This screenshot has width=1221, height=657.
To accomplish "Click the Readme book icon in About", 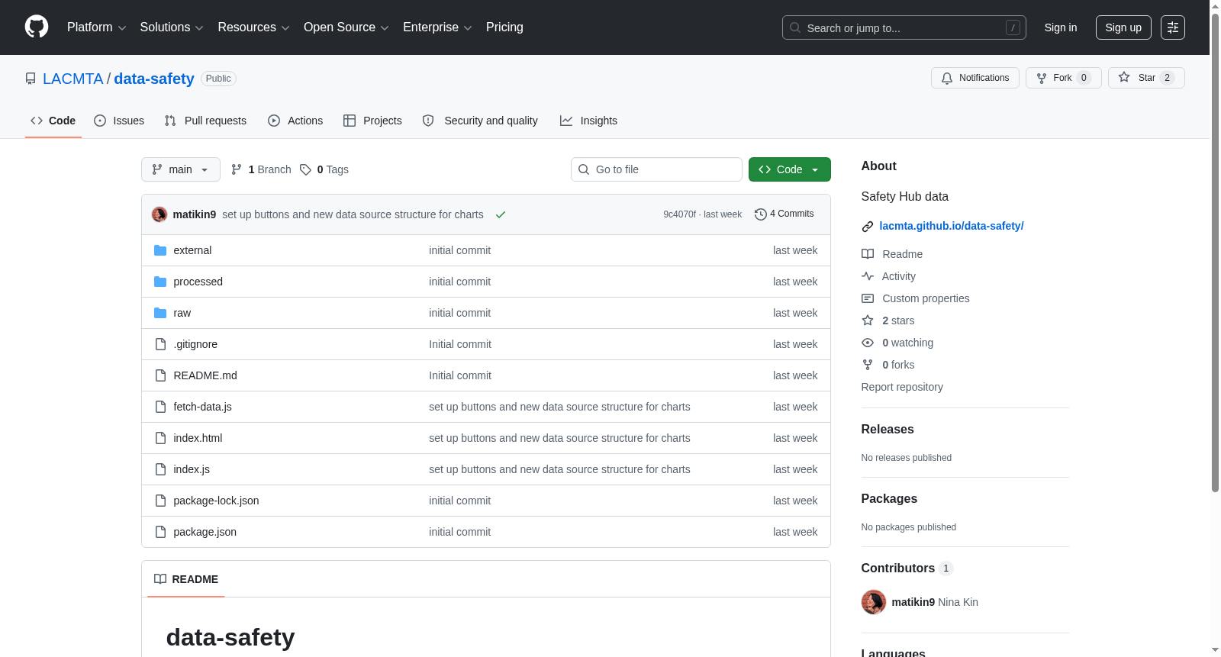I will (x=868, y=254).
